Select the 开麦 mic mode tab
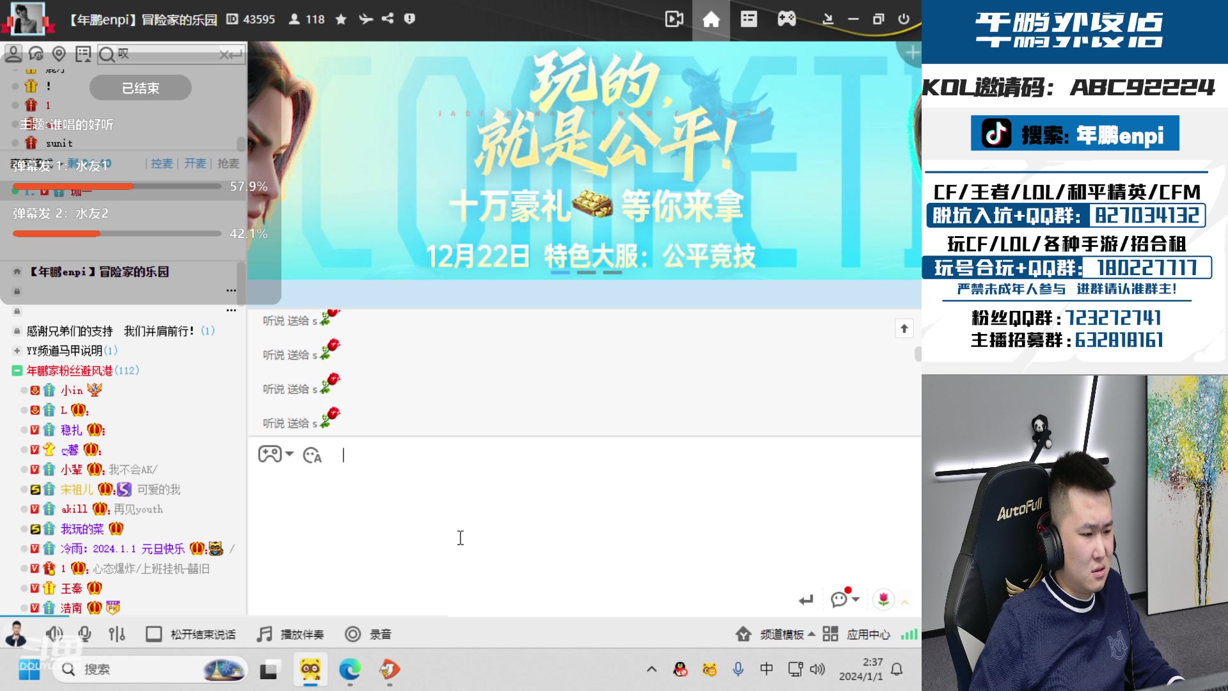Screen dimensions: 1228x691 click(x=195, y=164)
